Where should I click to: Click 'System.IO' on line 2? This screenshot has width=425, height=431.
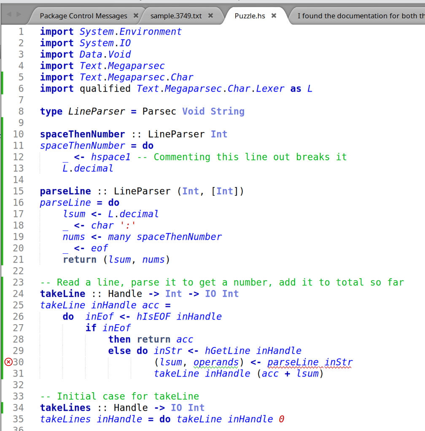pos(105,43)
